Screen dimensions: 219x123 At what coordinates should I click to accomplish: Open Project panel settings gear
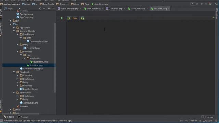point(49,9)
